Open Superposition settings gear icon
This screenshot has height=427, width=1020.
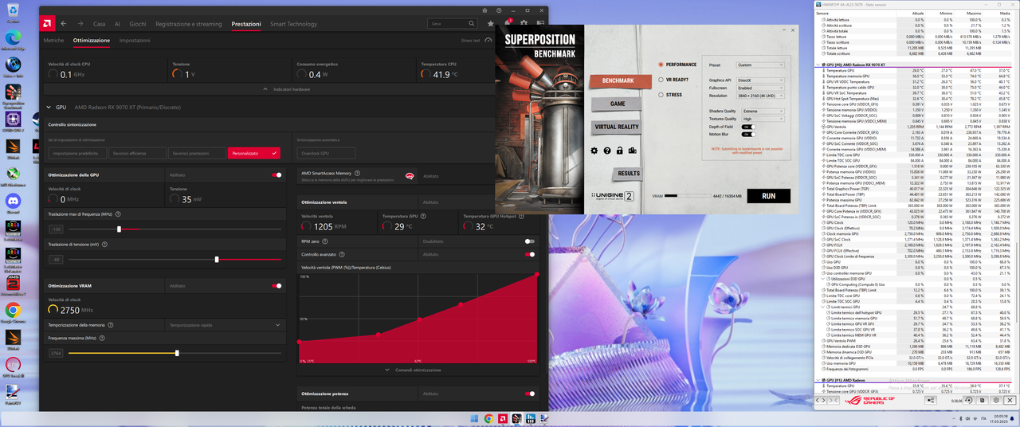click(594, 151)
